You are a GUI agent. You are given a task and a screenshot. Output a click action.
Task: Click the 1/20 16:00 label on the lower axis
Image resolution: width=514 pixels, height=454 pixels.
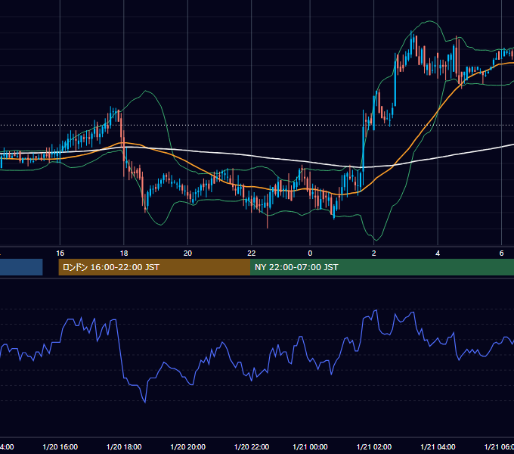(60, 446)
